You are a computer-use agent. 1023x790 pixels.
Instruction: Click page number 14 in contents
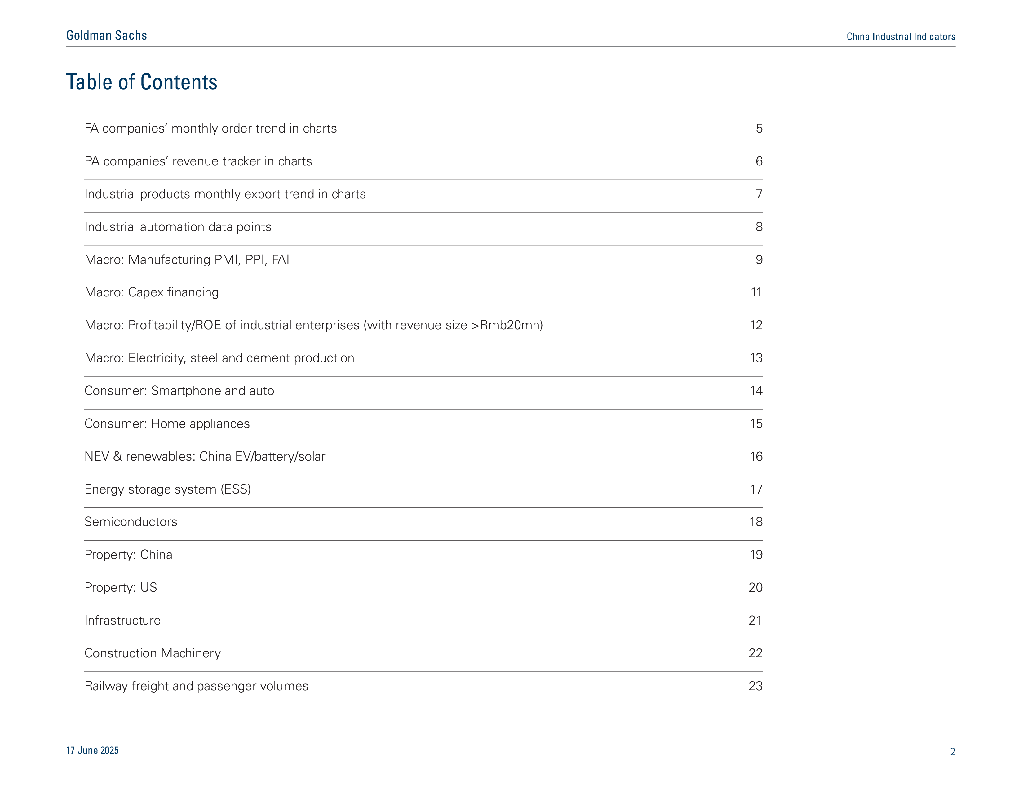point(756,390)
